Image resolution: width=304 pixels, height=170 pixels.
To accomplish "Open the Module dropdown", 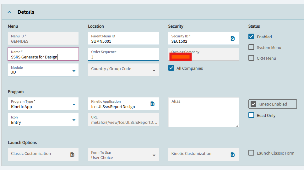I will [74, 71].
